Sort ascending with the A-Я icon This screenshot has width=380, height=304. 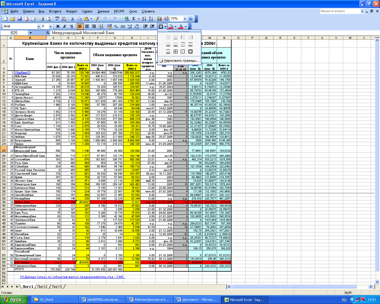(144, 19)
